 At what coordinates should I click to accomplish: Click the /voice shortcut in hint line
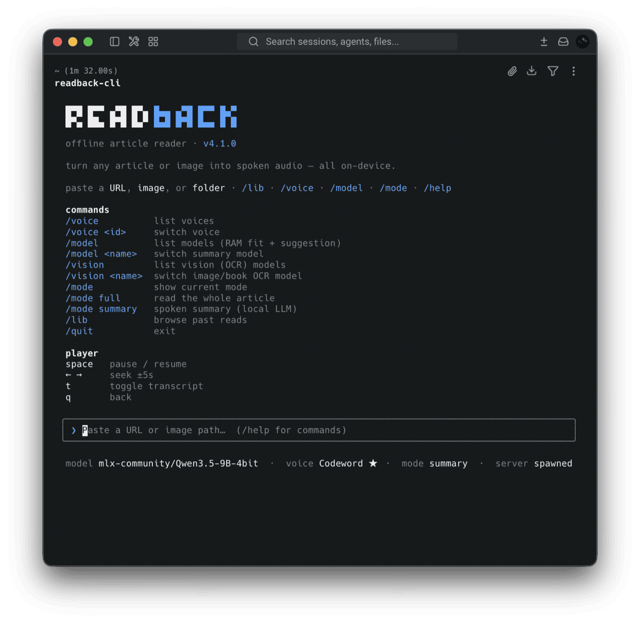pyautogui.click(x=297, y=188)
